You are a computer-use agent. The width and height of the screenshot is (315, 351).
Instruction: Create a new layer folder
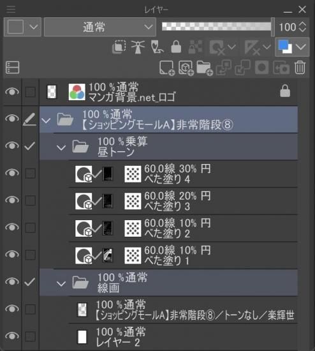pos(205,68)
